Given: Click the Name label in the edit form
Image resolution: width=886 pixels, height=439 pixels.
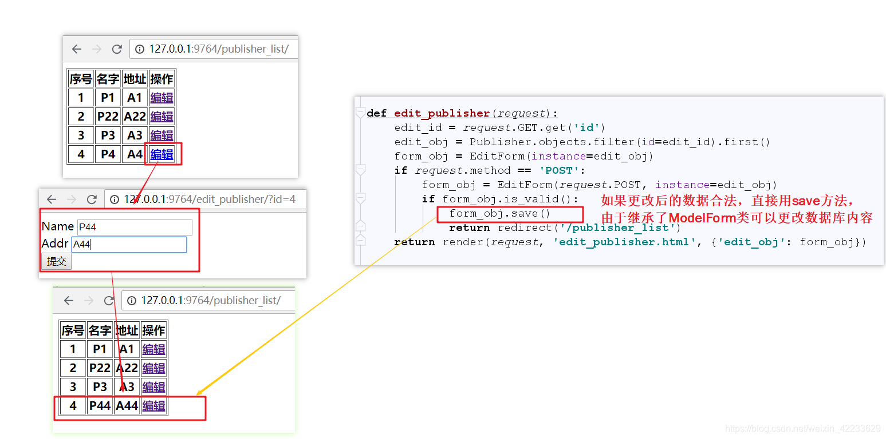Looking at the screenshot, I should click(58, 226).
